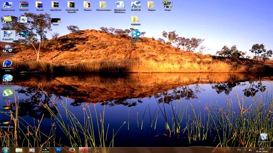Viewport: 273px width, 153px height.
Task: Launch Photoshop from the taskbar
Action: (58, 150)
